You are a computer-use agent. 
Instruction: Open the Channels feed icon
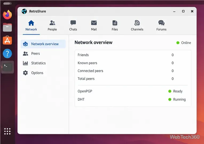[x=137, y=23]
